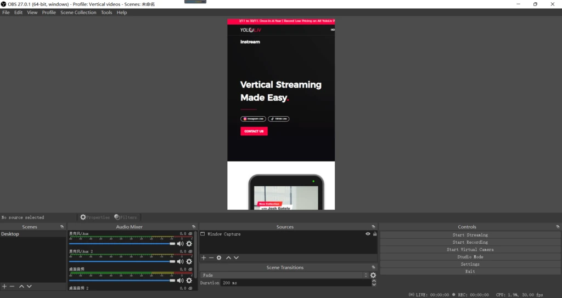Screen dimensions: 562x298
Task: Open source properties gear in Sources toolbar
Action: tap(219, 257)
